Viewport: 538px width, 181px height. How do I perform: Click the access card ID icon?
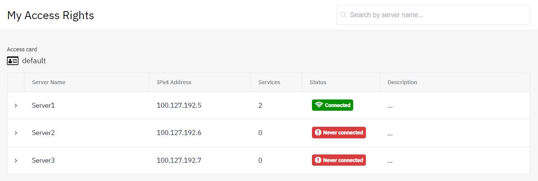[x=13, y=61]
